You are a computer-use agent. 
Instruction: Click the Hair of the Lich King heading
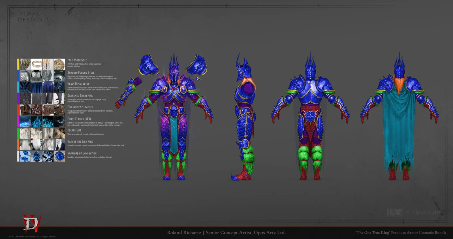(x=80, y=142)
